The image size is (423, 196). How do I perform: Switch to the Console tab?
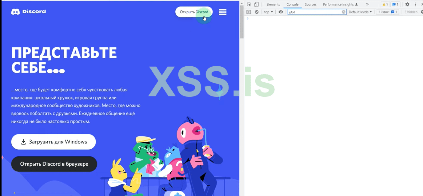tap(292, 4)
